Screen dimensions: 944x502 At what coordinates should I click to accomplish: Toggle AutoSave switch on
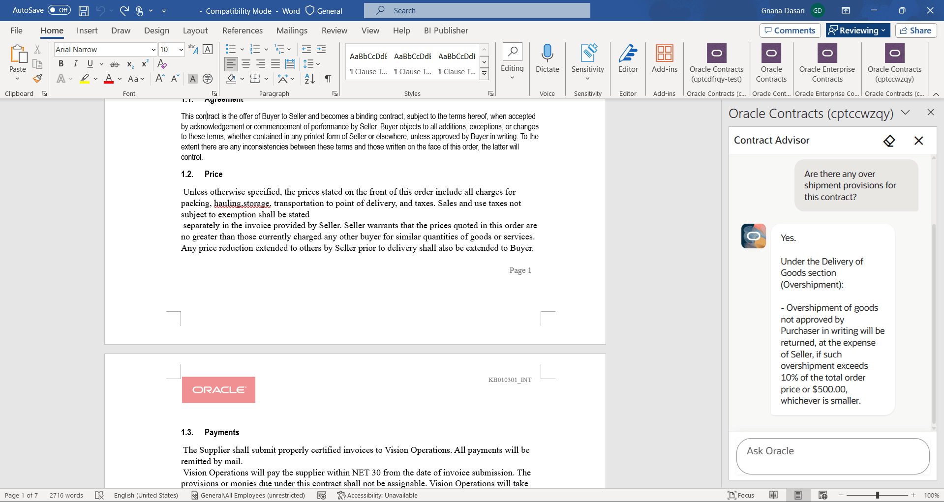pos(59,10)
